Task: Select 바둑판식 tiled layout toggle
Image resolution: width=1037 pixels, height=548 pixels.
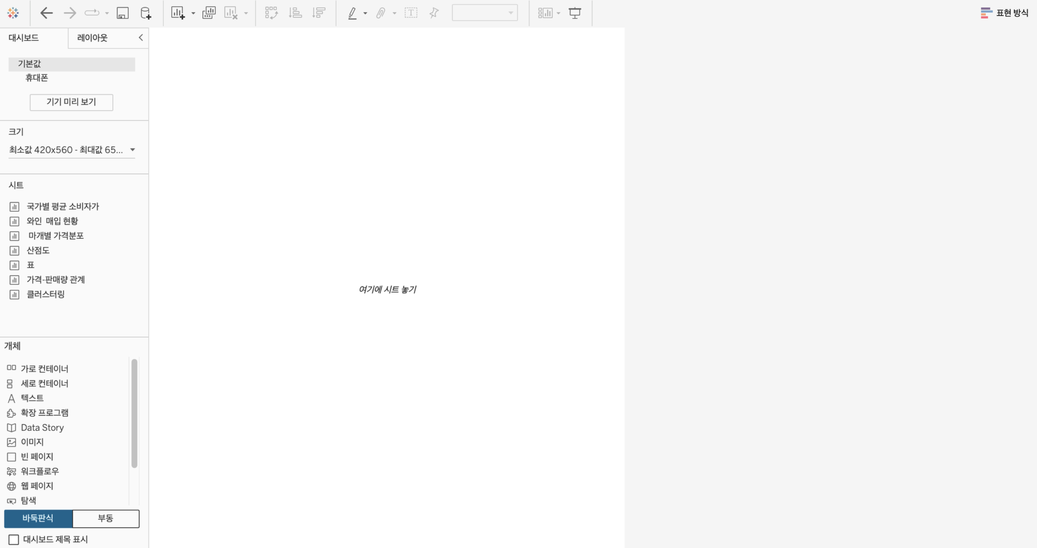Action: point(38,518)
